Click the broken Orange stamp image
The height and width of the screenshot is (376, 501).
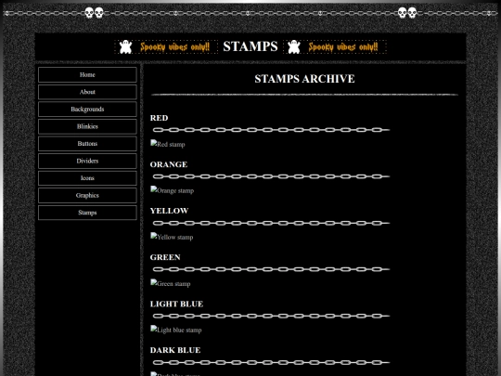click(x=173, y=190)
